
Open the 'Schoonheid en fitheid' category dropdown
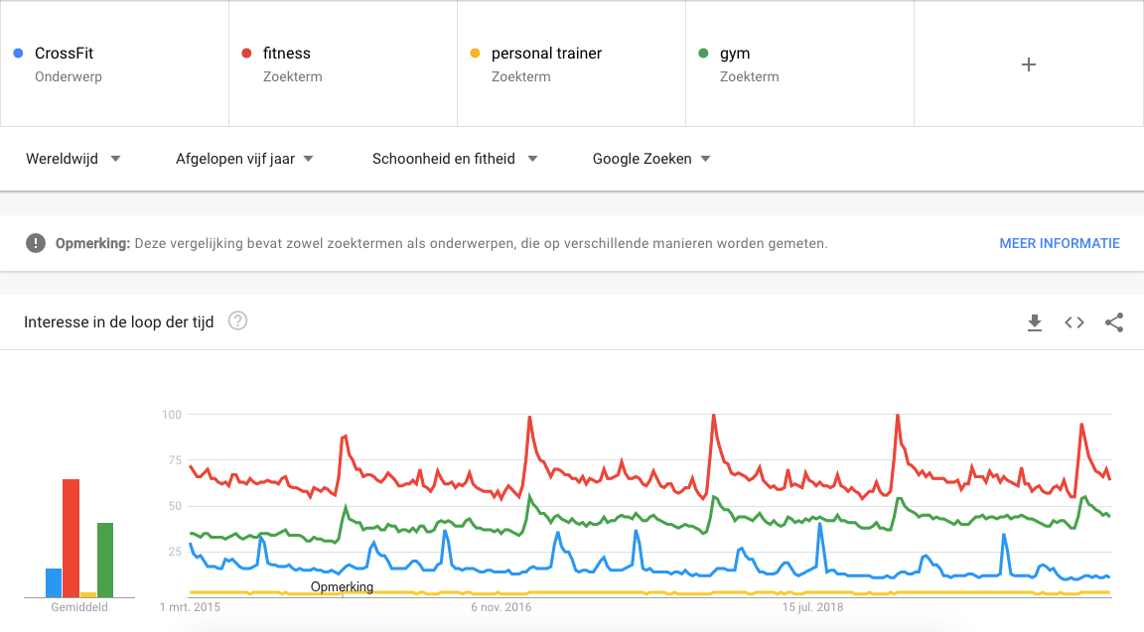tap(455, 159)
